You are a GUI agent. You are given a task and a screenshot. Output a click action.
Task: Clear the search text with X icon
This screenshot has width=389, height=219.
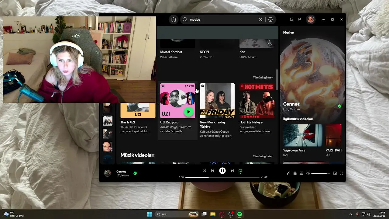click(260, 19)
